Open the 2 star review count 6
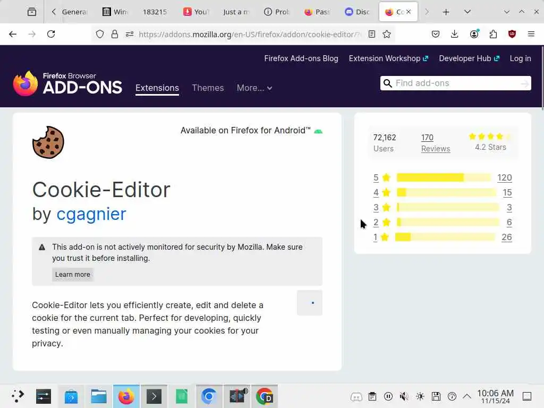 509,223
